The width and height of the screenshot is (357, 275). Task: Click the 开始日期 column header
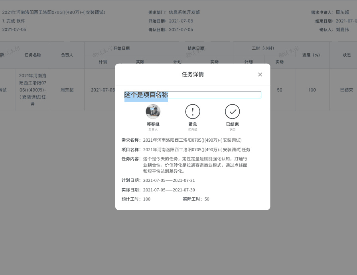pyautogui.click(x=121, y=48)
